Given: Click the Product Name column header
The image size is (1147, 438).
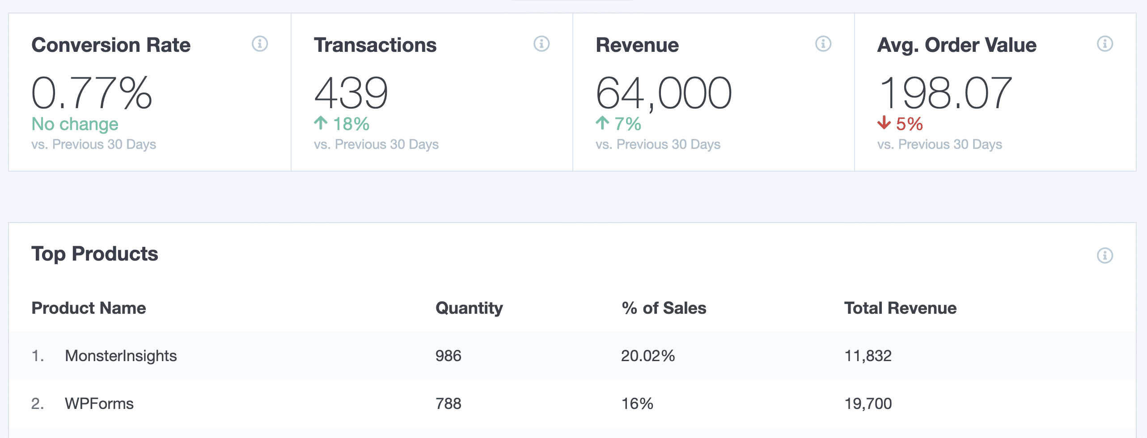Looking at the screenshot, I should click(89, 308).
